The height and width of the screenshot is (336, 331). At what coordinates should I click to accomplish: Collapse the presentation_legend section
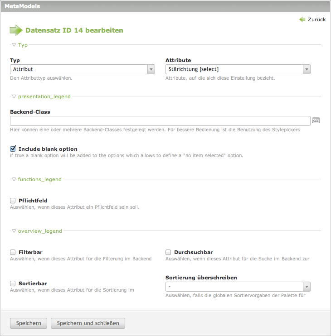[41, 96]
